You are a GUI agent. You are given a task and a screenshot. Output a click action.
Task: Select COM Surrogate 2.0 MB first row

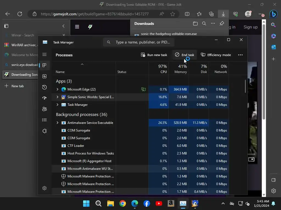pos(140,130)
